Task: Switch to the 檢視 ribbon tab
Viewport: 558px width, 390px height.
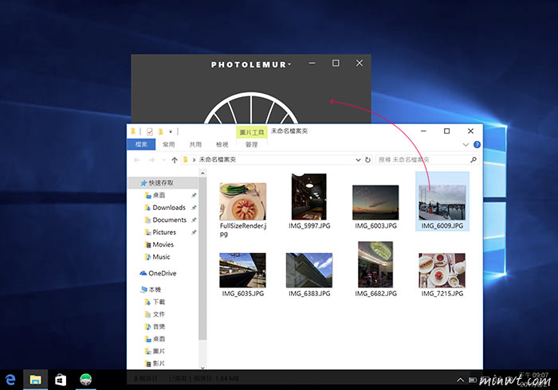Action: pos(222,144)
